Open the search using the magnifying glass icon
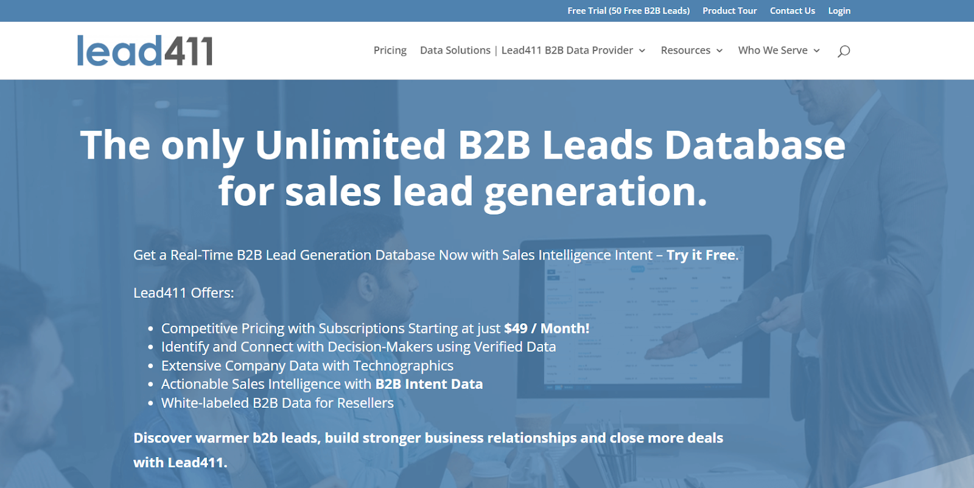Viewport: 974px width, 488px height. pyautogui.click(x=844, y=51)
